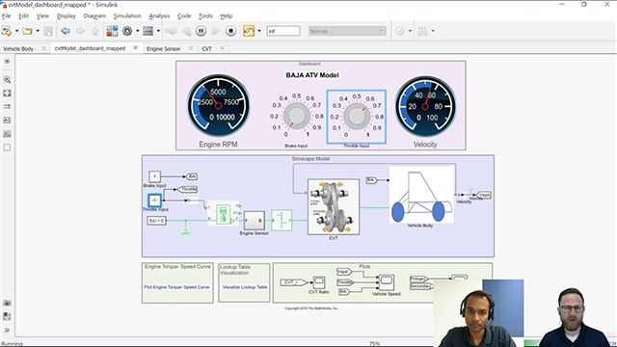Select the CVT Ratio scope block

pos(319,282)
